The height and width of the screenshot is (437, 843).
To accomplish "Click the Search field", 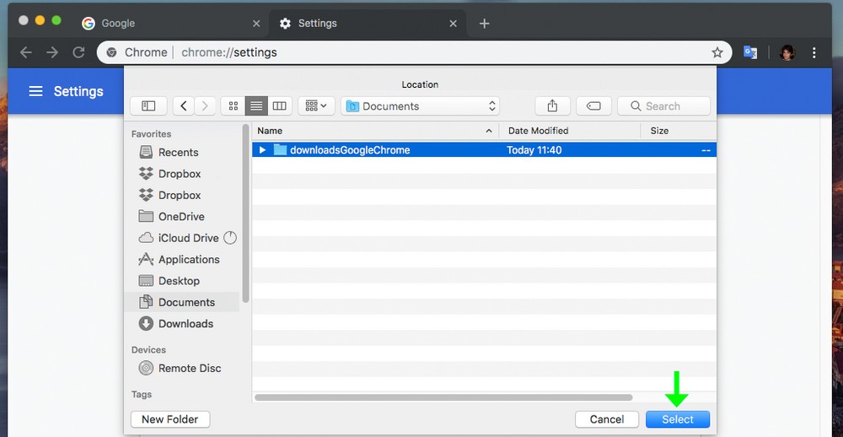I will click(664, 106).
